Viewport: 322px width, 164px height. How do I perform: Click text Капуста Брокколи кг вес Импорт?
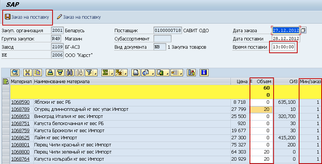click(x=69, y=131)
